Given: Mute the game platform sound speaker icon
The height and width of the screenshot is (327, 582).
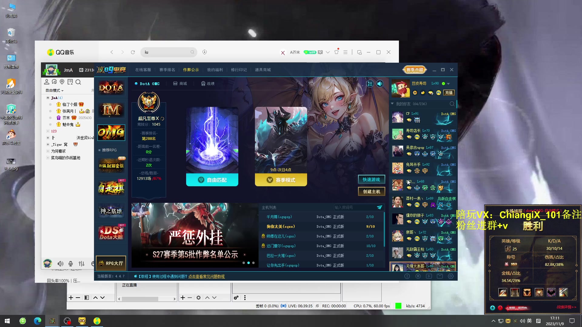Looking at the screenshot, I should point(380,84).
